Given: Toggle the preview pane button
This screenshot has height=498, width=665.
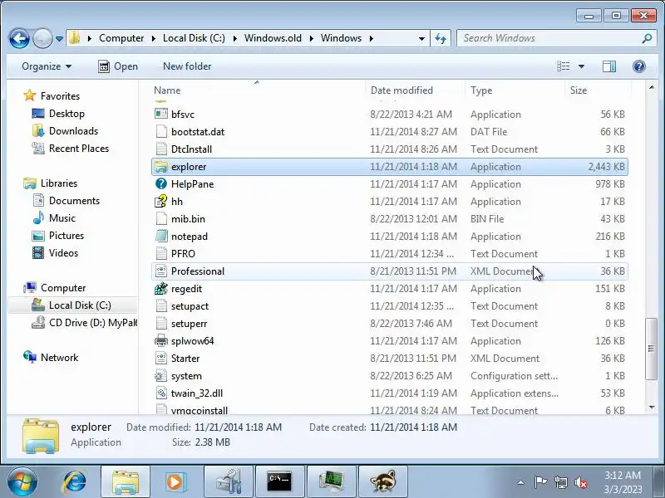Looking at the screenshot, I should (609, 66).
